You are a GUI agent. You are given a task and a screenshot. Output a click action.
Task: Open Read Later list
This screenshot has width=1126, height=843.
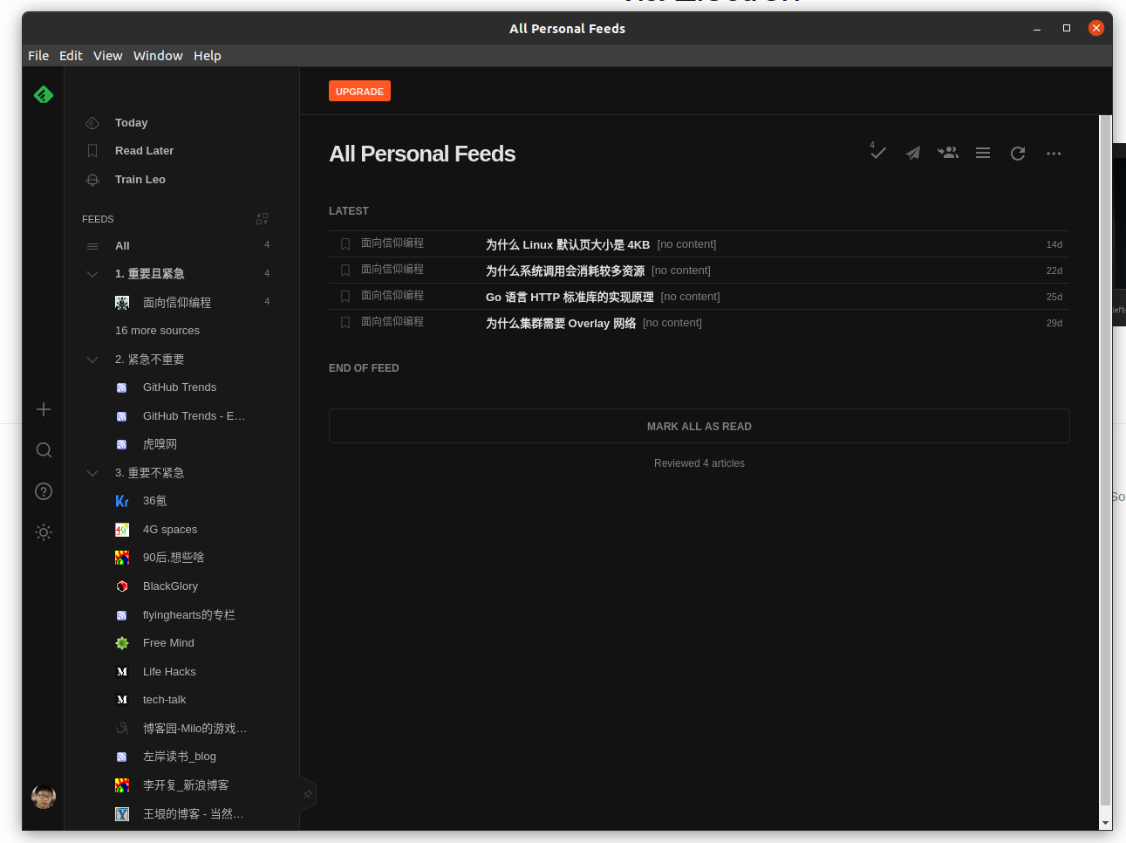144,151
